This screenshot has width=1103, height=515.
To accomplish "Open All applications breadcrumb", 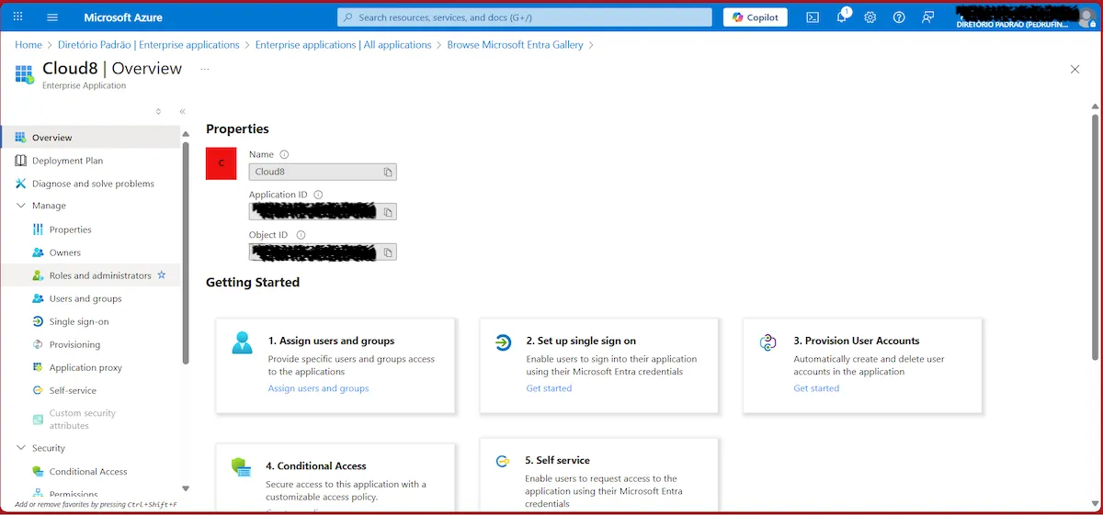I will tap(343, 44).
